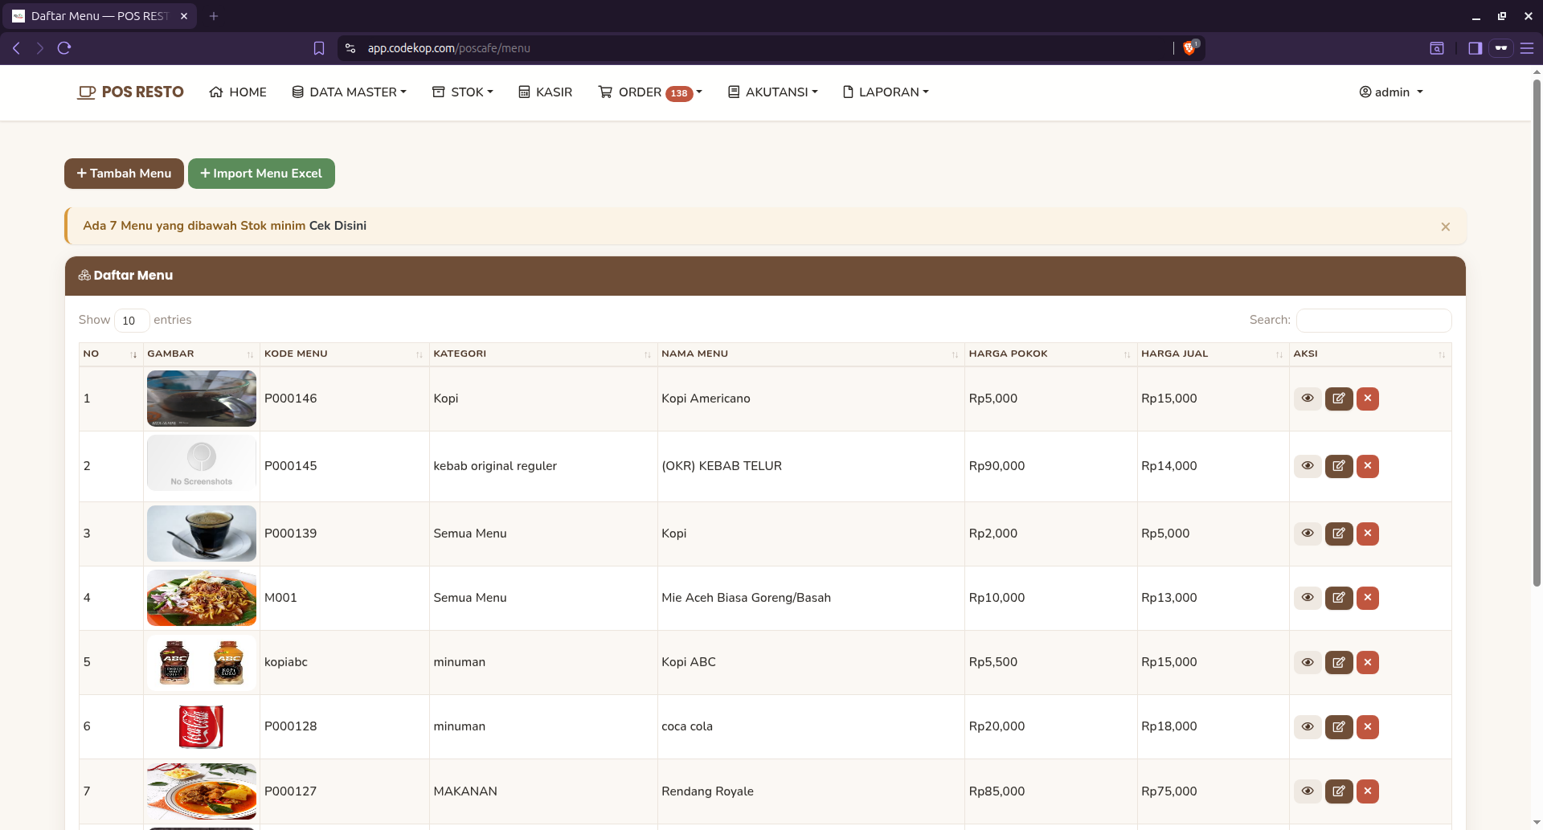Screen dimensions: 1543x830
Task: Delete the Kopi ABC menu item
Action: pos(1368,662)
